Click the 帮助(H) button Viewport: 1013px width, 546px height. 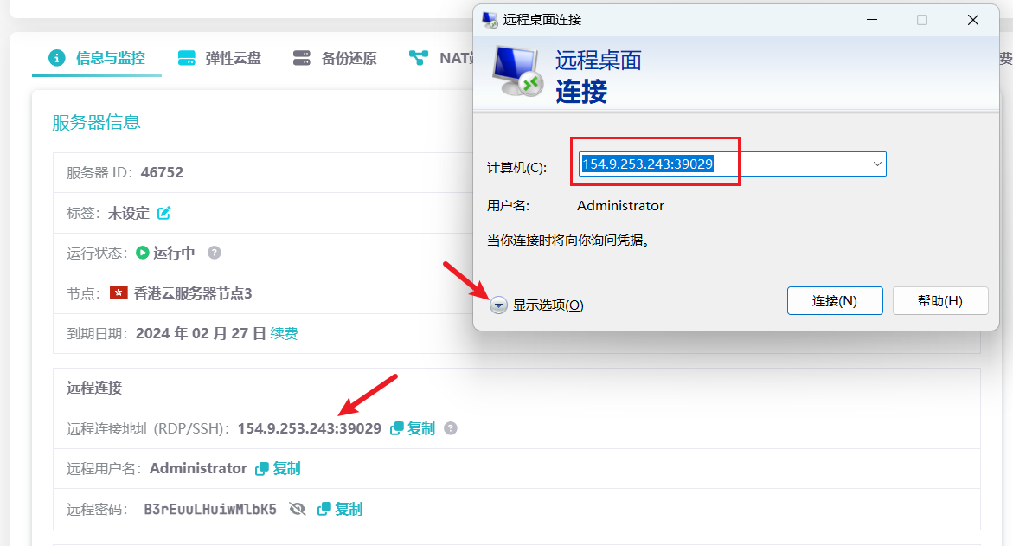click(x=940, y=300)
